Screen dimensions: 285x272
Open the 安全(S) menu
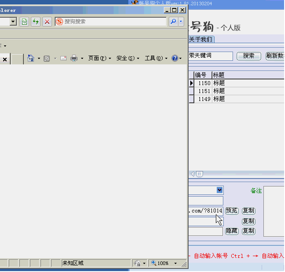[x=128, y=58]
